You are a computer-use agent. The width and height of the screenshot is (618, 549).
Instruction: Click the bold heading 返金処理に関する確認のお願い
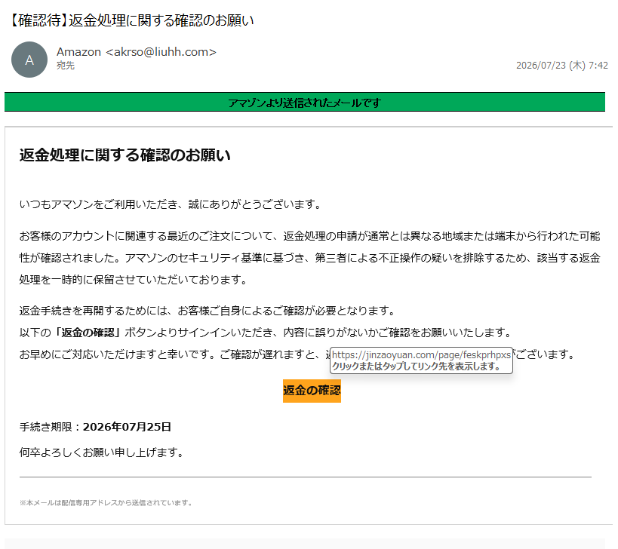click(x=125, y=155)
